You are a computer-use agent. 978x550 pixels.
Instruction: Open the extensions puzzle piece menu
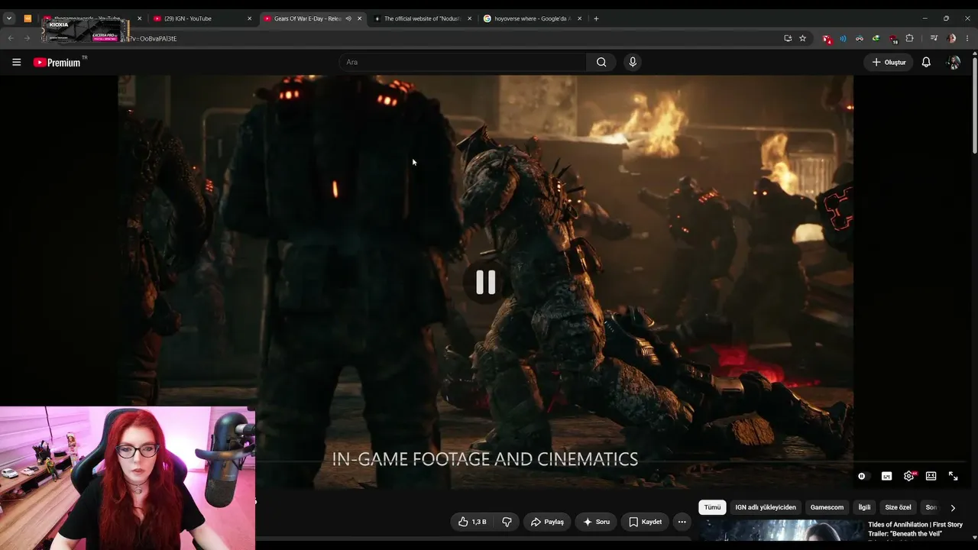tap(909, 38)
